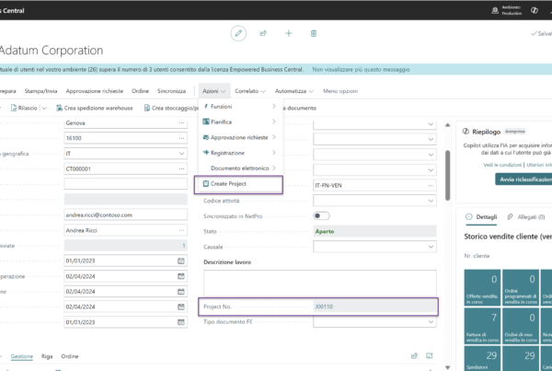Click the Descrizione lavoro text box
552x371 pixels.
[x=320, y=283]
